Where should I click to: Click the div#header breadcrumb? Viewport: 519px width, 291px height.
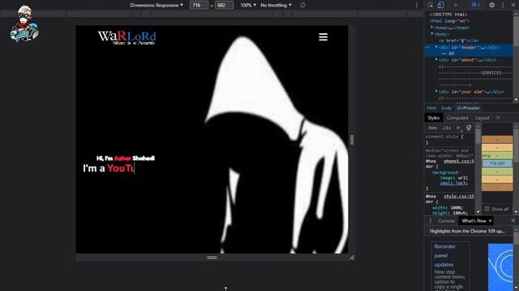[x=468, y=108]
